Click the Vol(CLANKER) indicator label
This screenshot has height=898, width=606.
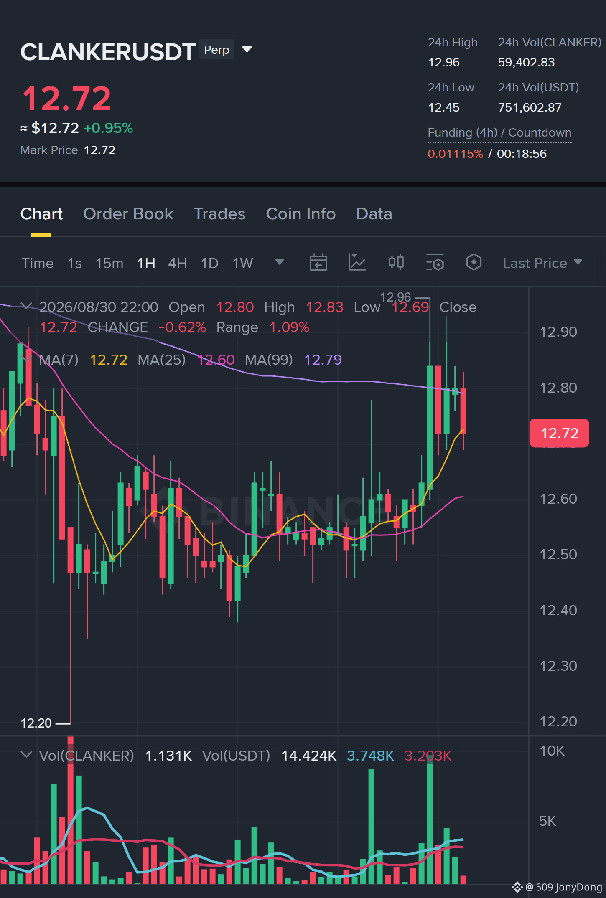87,756
